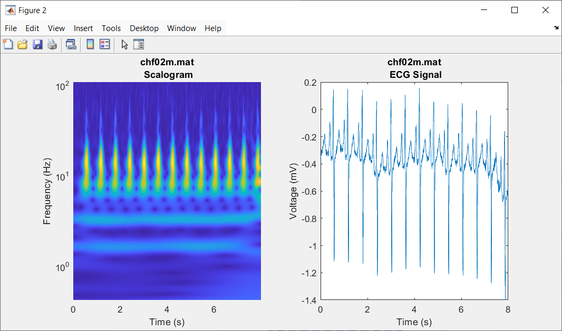Open the Insert menu
The height and width of the screenshot is (331, 562).
(83, 28)
